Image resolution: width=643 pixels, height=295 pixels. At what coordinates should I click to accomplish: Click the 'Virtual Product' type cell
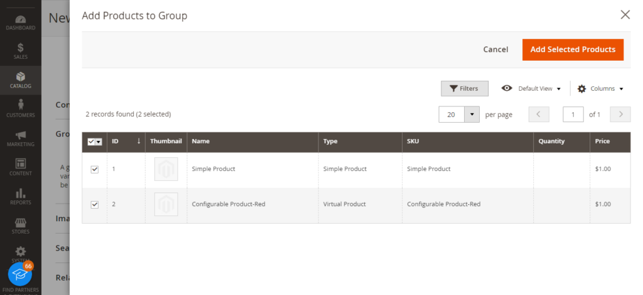(345, 204)
